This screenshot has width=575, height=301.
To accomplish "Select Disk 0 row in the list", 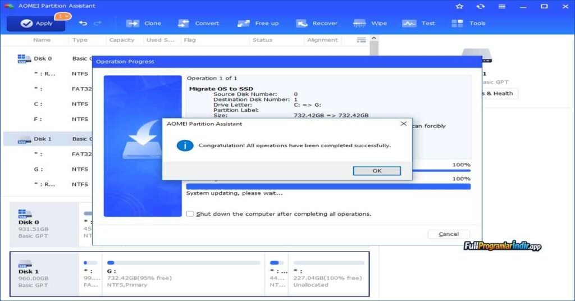I will click(x=48, y=58).
